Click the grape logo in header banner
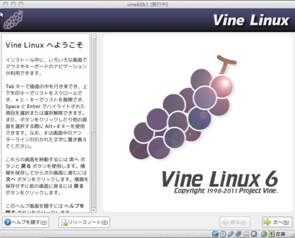295x238 pixels. pos(13,20)
